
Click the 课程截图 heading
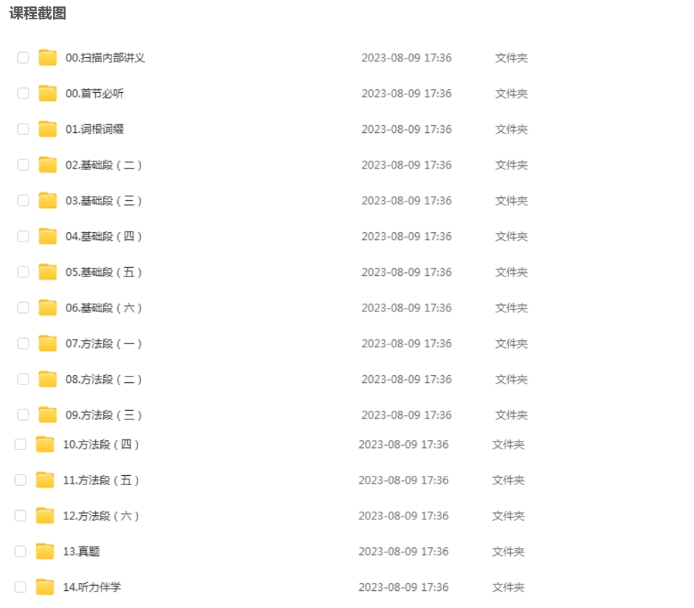pyautogui.click(x=37, y=14)
